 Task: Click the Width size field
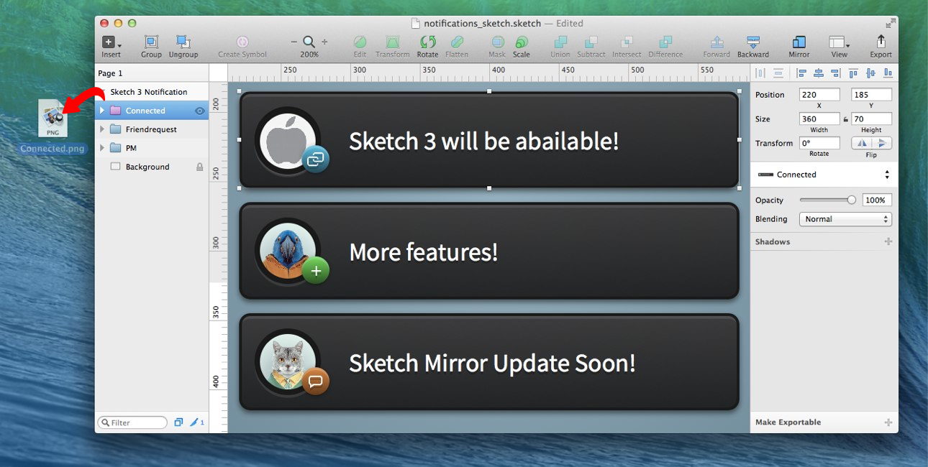[819, 119]
